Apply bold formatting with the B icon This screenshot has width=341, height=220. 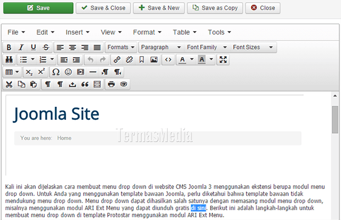point(9,47)
